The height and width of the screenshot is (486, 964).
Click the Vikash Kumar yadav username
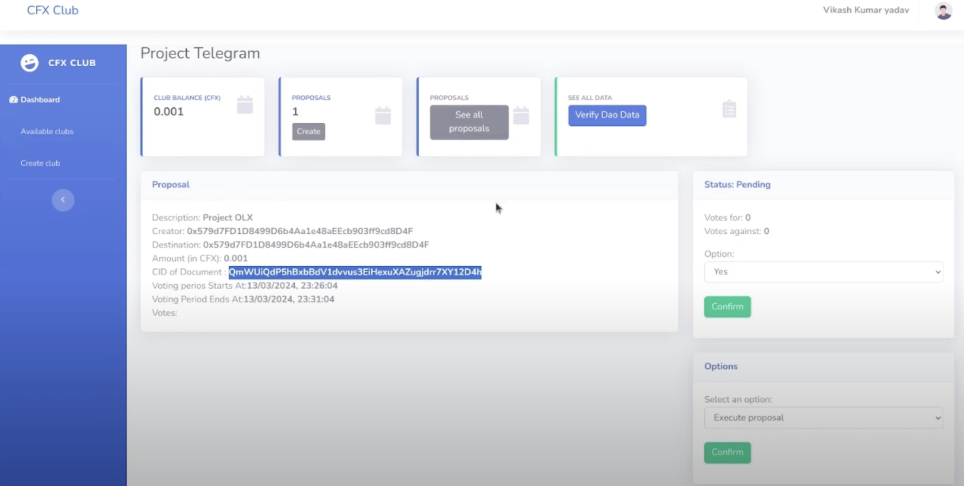[866, 10]
